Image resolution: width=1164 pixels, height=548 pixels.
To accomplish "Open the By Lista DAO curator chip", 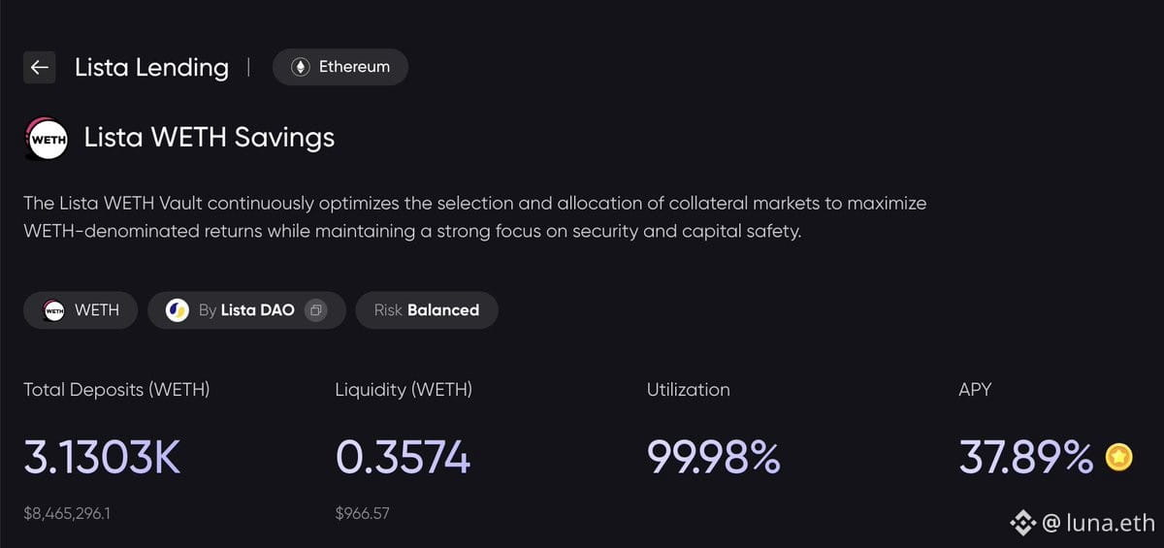I will (246, 310).
